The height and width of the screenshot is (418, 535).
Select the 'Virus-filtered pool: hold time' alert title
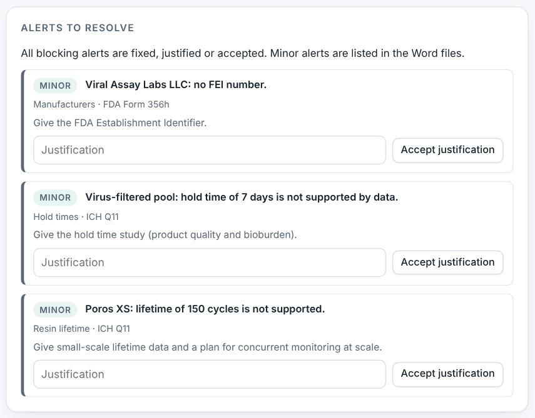point(242,197)
